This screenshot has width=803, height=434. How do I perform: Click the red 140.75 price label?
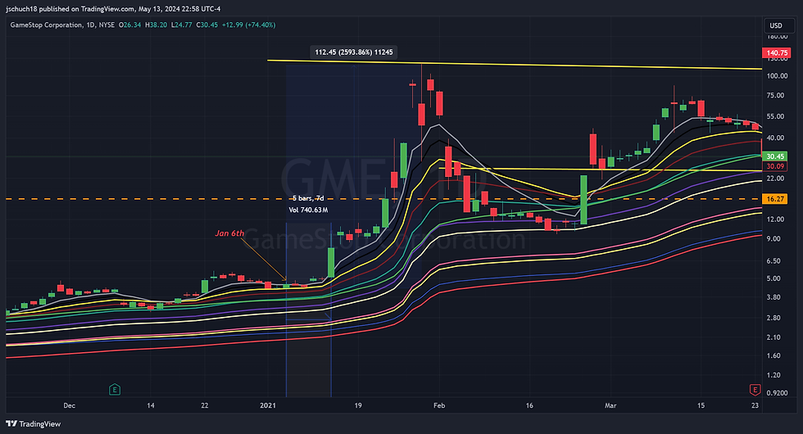(x=777, y=52)
